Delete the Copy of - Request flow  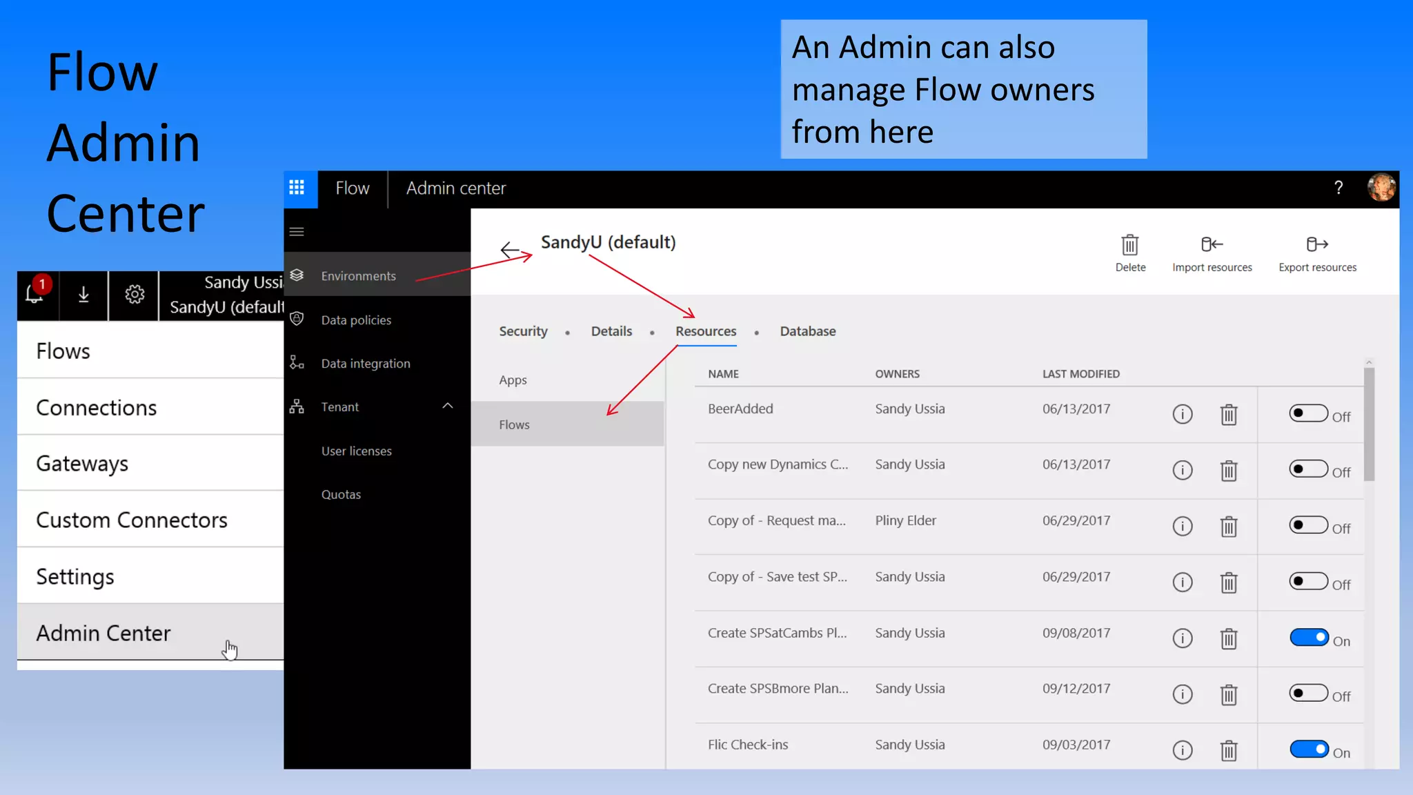pyautogui.click(x=1229, y=527)
